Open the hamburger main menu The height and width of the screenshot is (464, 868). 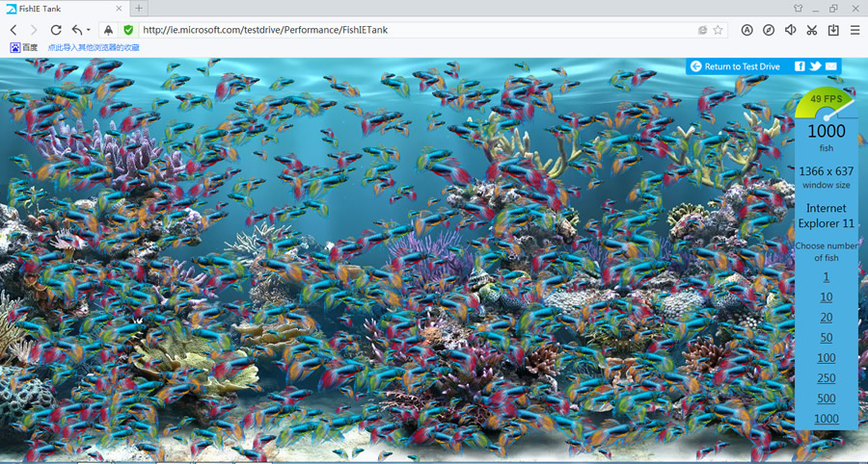tap(855, 30)
